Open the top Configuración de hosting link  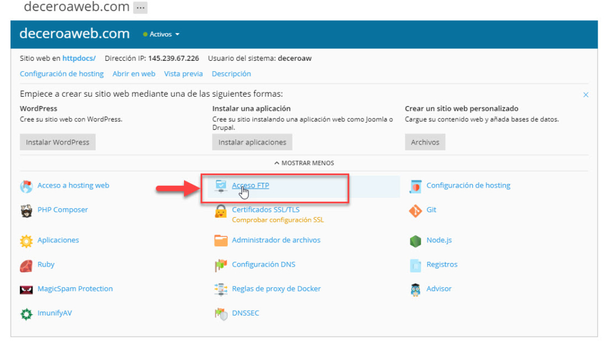tap(61, 74)
